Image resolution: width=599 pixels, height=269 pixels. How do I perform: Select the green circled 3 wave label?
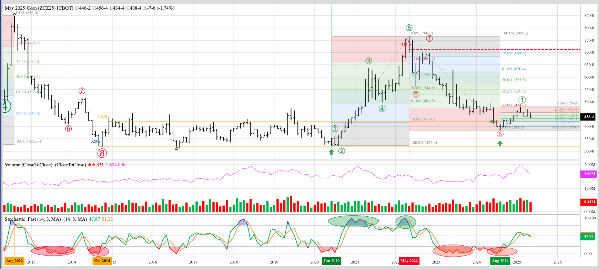pos(369,61)
